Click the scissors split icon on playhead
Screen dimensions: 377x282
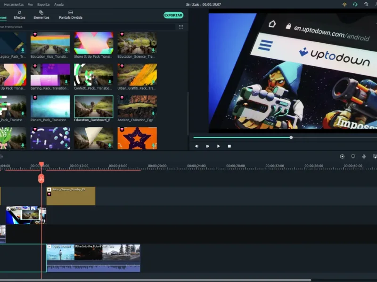click(41, 179)
